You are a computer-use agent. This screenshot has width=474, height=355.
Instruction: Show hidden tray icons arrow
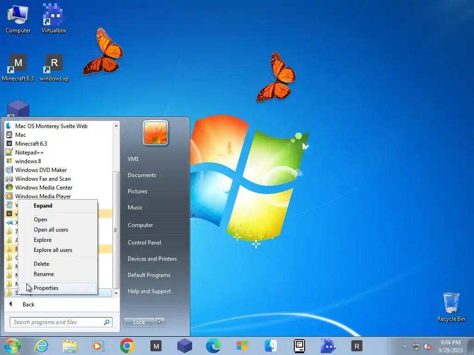(405, 346)
